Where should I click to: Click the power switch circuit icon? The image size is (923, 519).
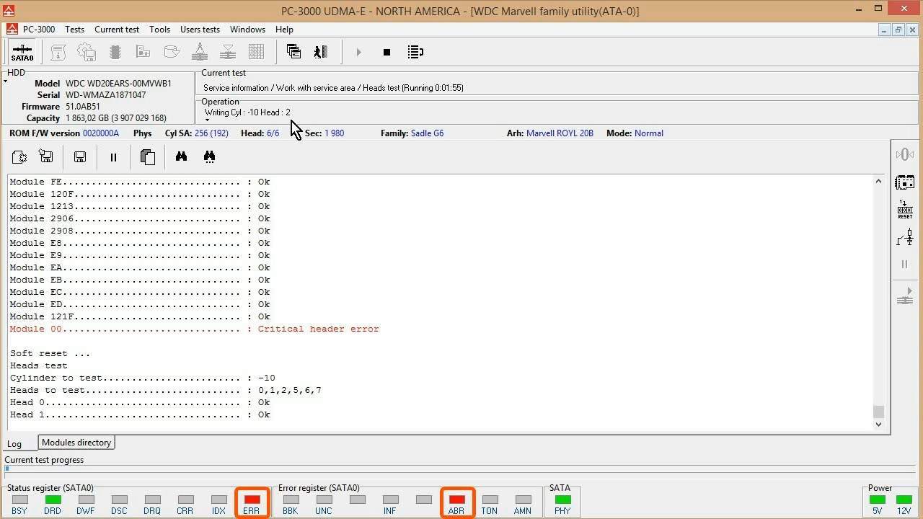click(x=905, y=237)
